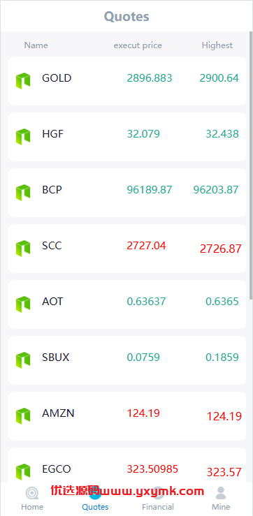Click the green icon beside BCP
The image size is (253, 516).
[x=23, y=193]
